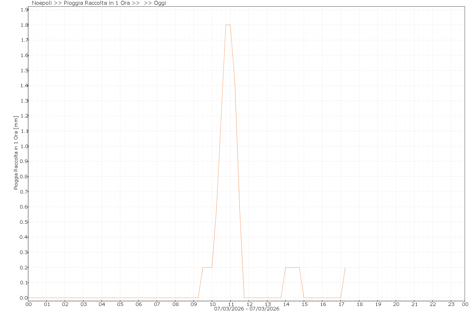
Task: Click 'Pioggia Raccolta in 1 Ora' title text
Action: (x=97, y=3)
